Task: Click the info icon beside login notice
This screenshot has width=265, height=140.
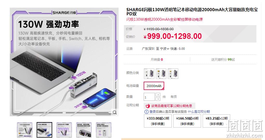Action: point(146,112)
